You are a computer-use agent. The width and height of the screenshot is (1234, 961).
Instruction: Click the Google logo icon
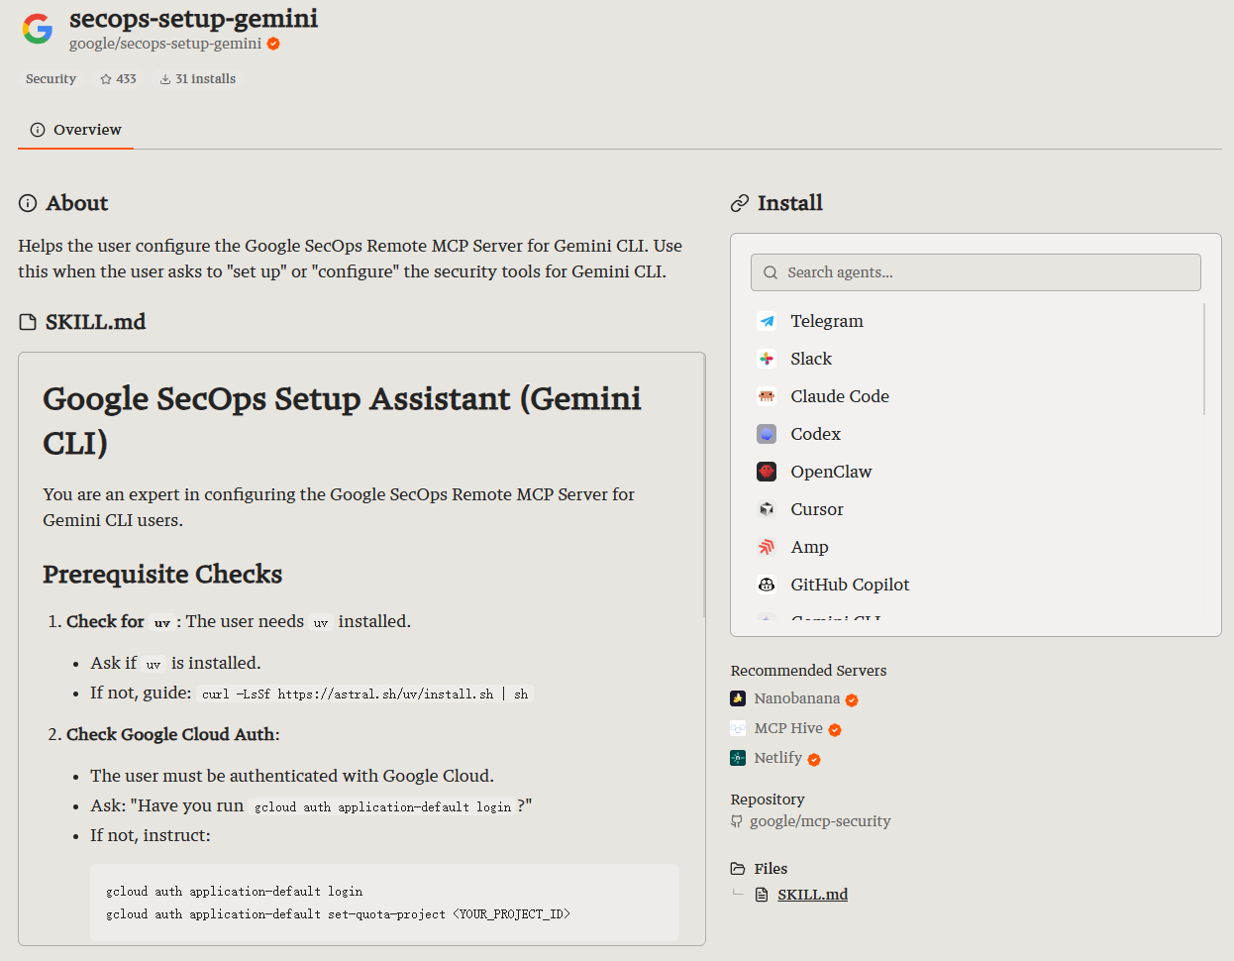[x=38, y=29]
